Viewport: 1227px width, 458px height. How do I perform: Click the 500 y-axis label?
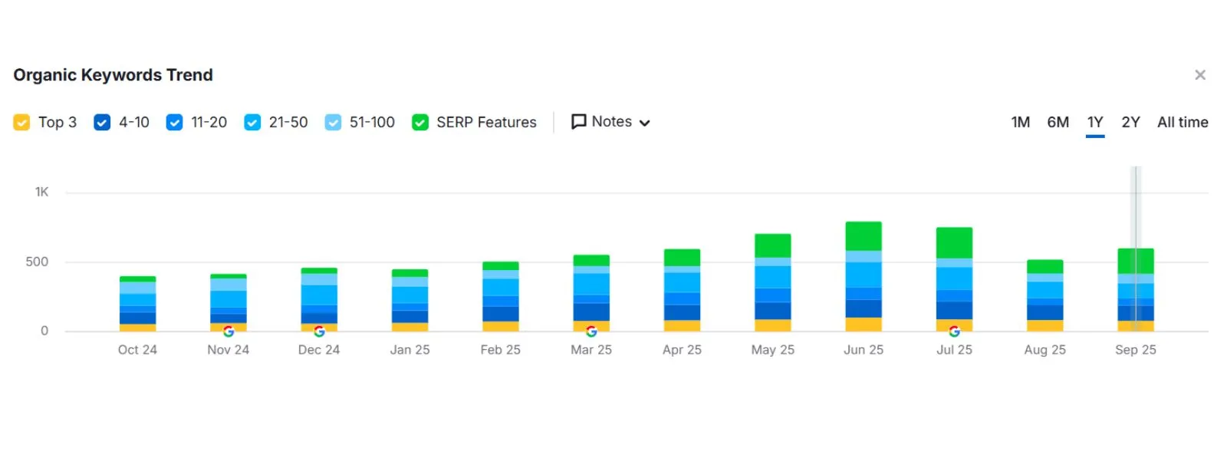click(37, 262)
